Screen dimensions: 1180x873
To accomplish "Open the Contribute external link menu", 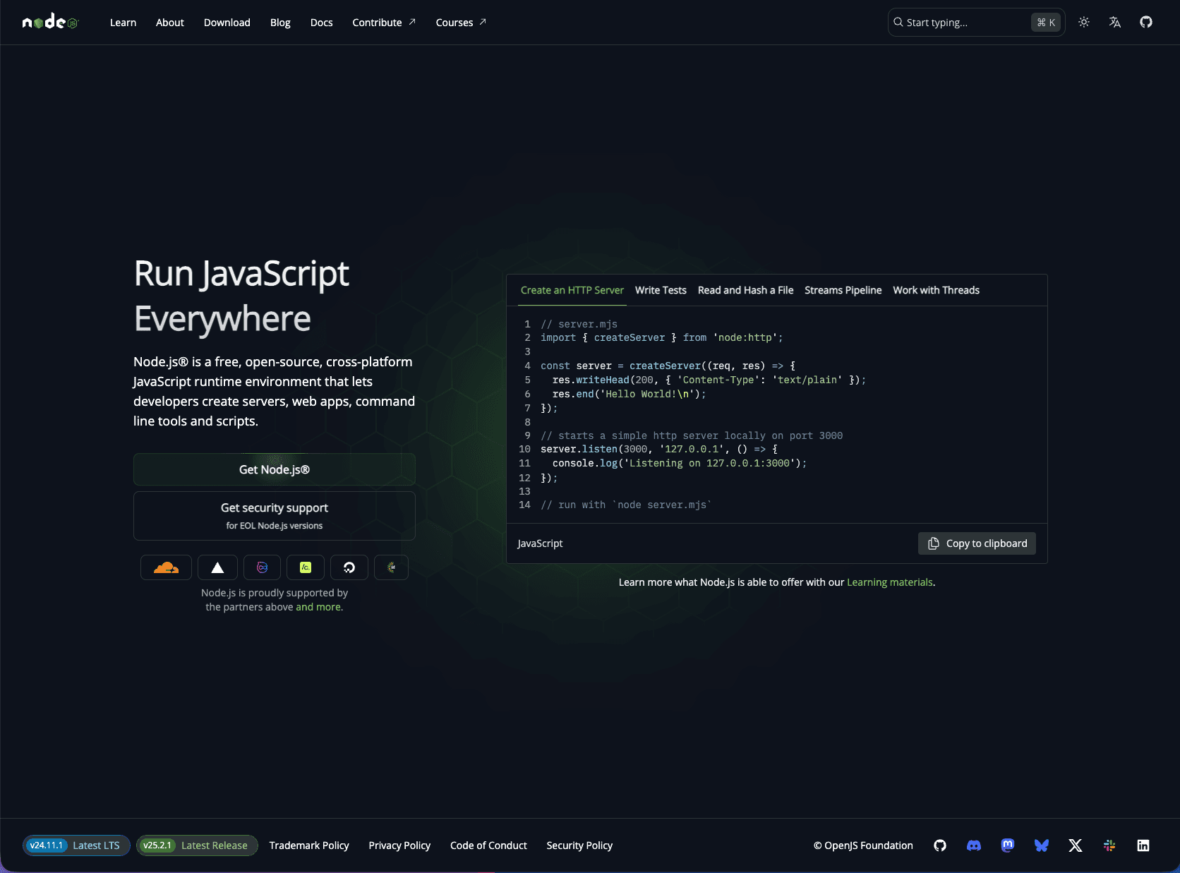I will pos(383,22).
